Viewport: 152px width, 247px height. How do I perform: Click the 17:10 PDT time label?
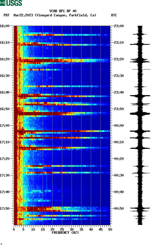[5, 142]
